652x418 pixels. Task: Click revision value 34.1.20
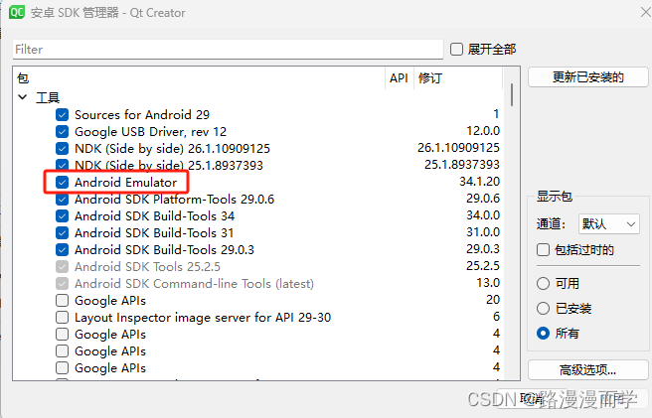click(479, 182)
